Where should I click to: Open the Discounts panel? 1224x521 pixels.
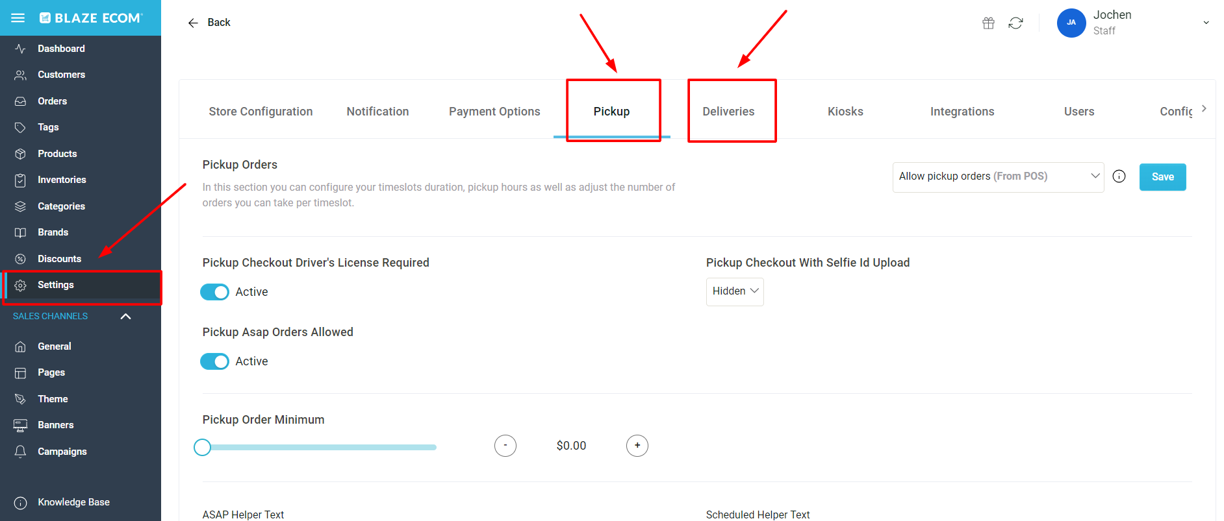click(x=60, y=258)
